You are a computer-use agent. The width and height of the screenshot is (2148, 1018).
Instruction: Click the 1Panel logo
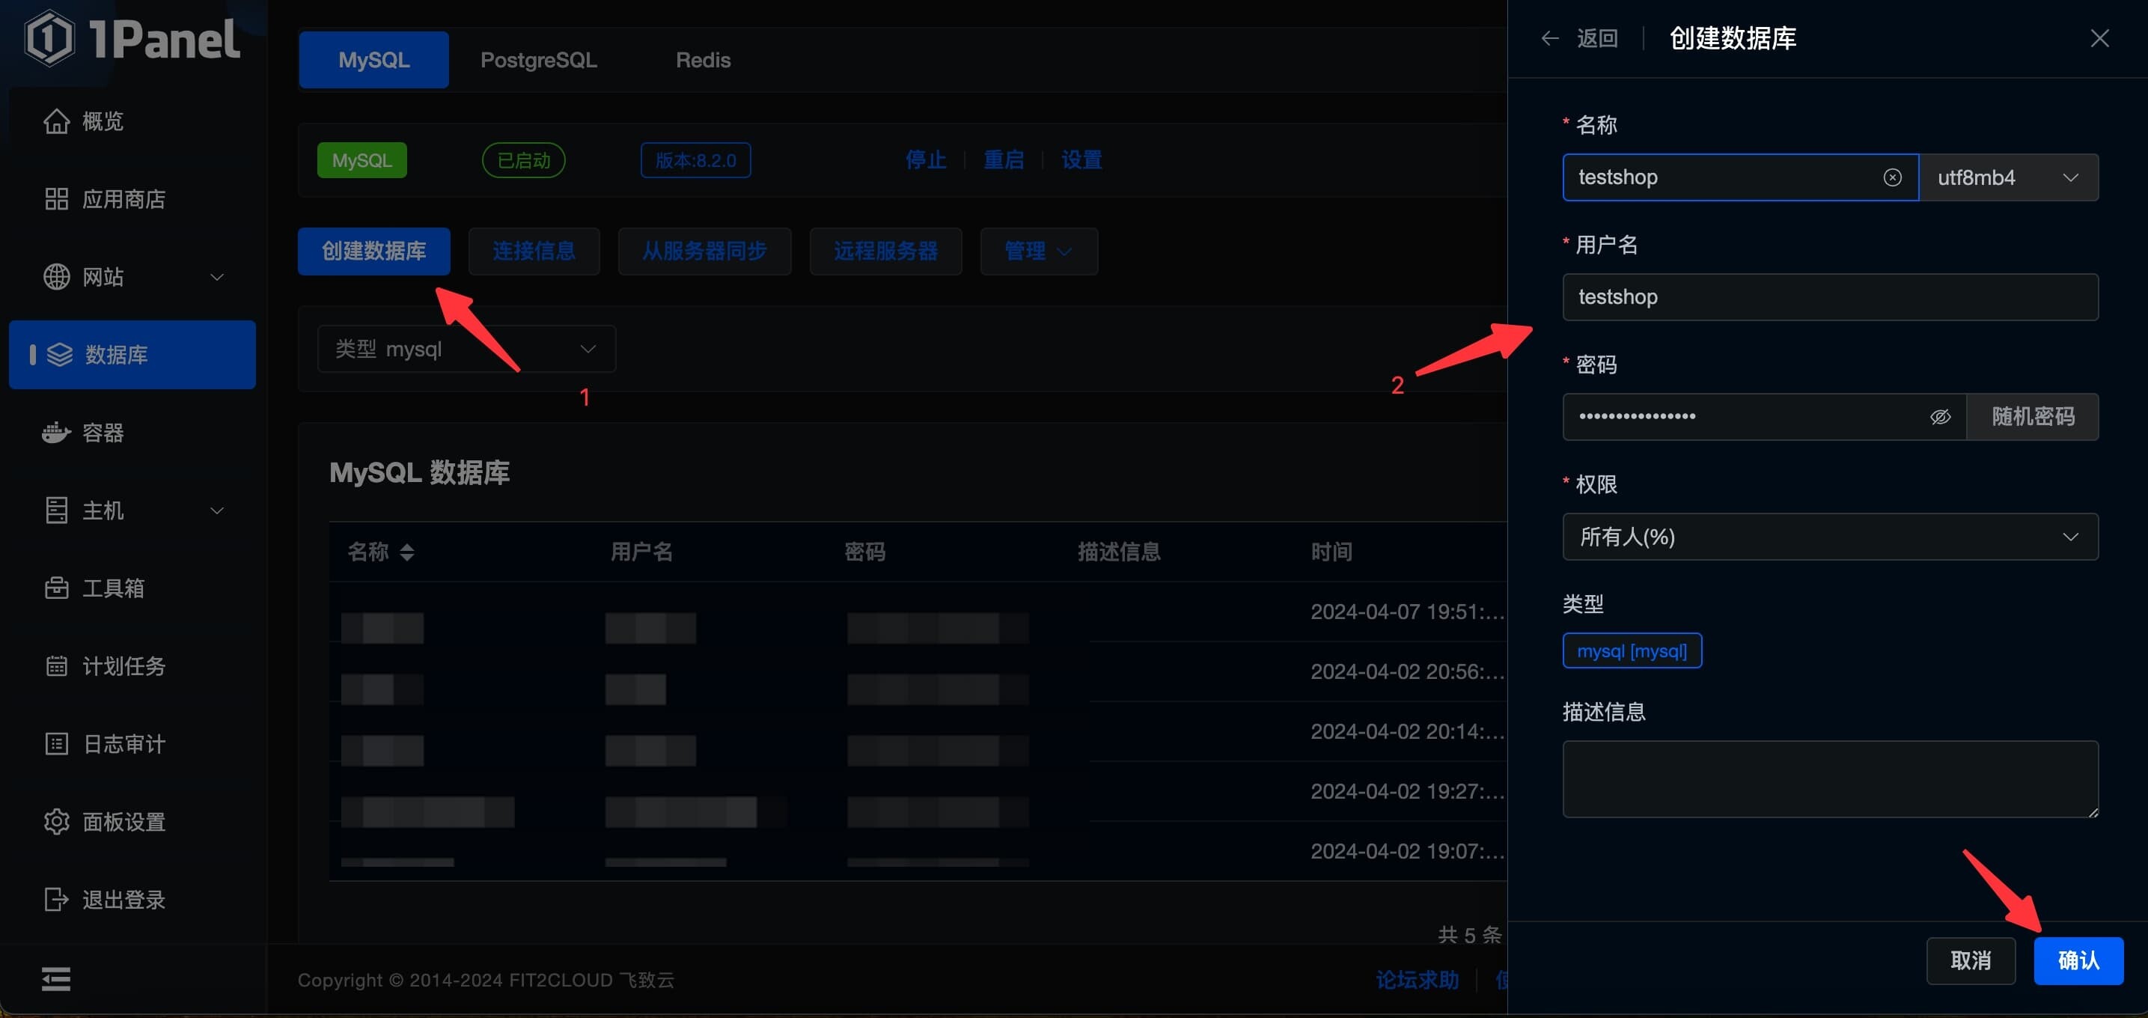[132, 38]
